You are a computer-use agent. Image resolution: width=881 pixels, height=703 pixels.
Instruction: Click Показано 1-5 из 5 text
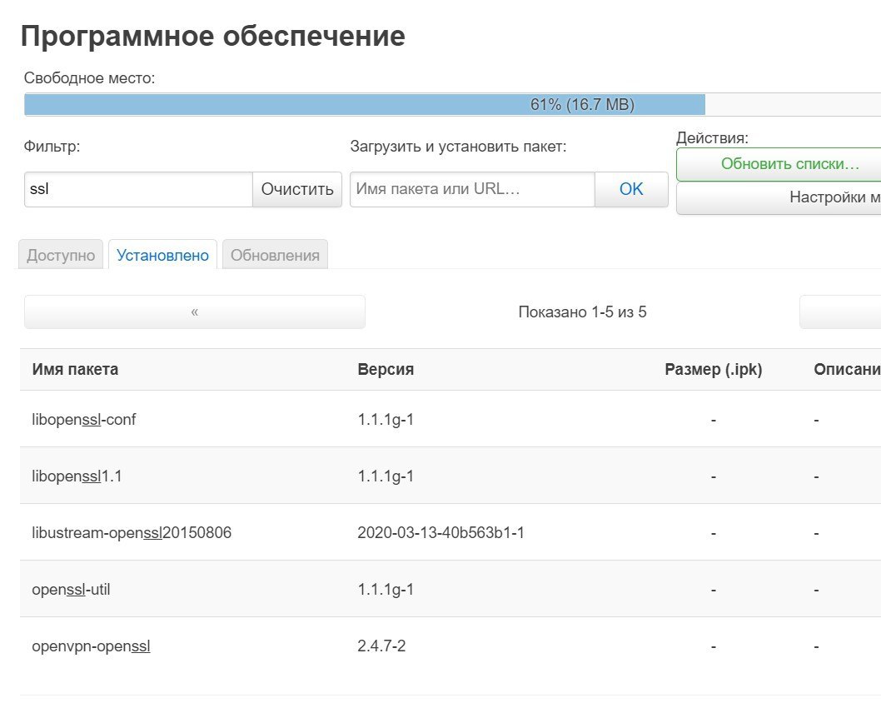tap(582, 312)
